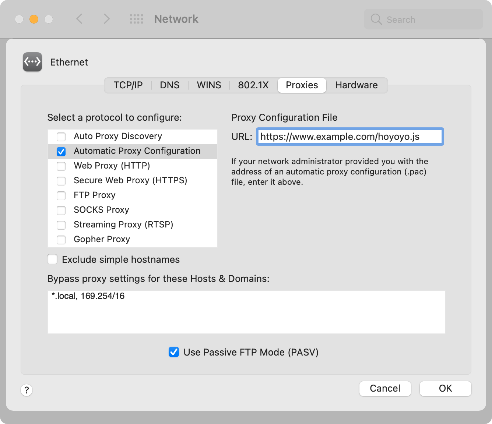Screen dimensions: 492x424
Task: Enable the SOCKS Proxy checkbox
Action: [61, 211]
